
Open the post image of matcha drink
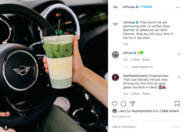click(54, 66)
